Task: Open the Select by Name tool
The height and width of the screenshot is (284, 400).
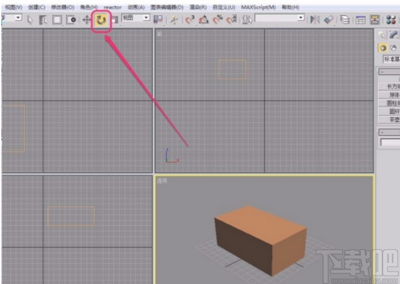Action: [43, 19]
